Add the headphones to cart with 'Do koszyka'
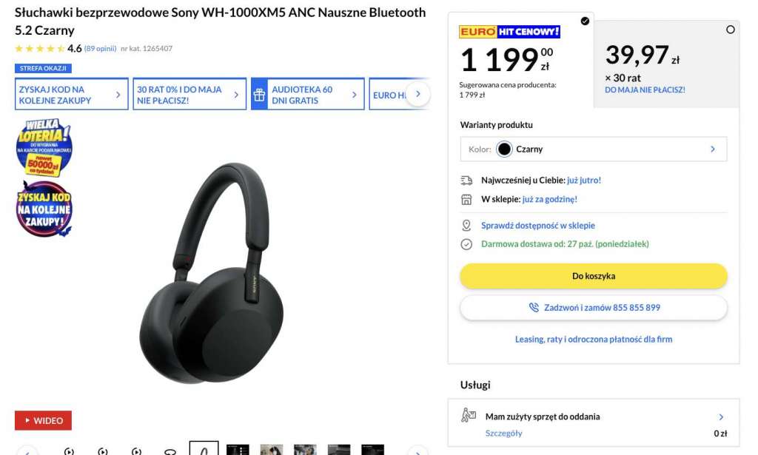The height and width of the screenshot is (455, 758). (593, 274)
